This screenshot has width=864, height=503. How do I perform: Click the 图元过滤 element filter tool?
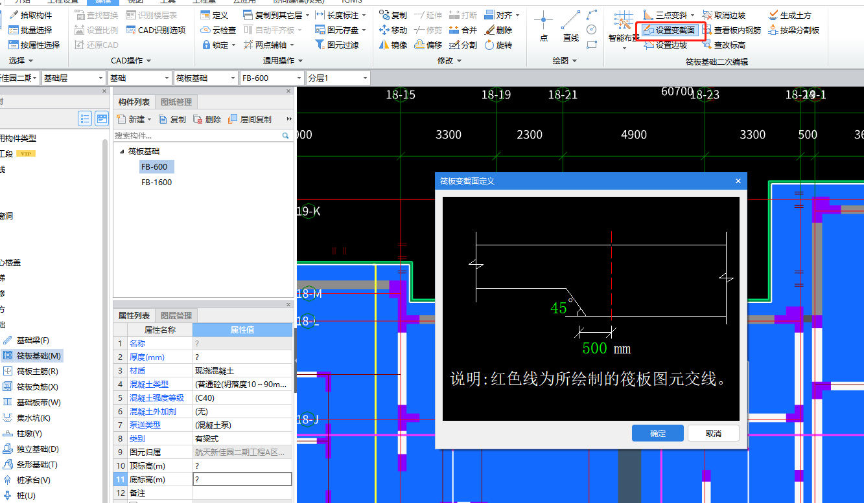pos(336,45)
